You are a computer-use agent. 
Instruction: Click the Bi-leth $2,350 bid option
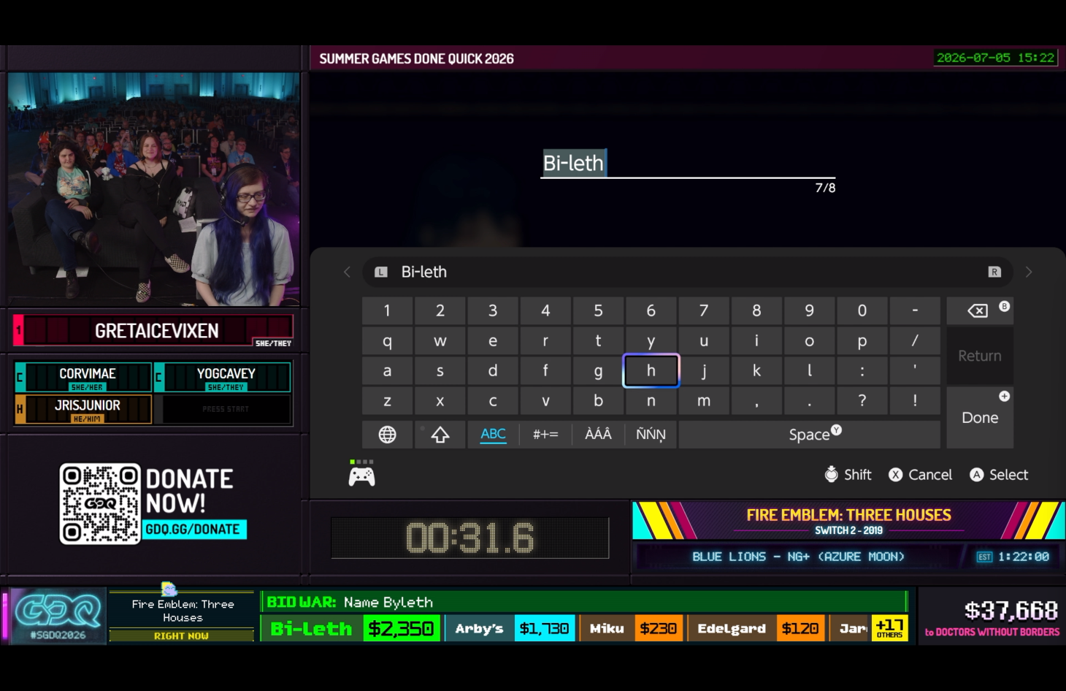[350, 628]
